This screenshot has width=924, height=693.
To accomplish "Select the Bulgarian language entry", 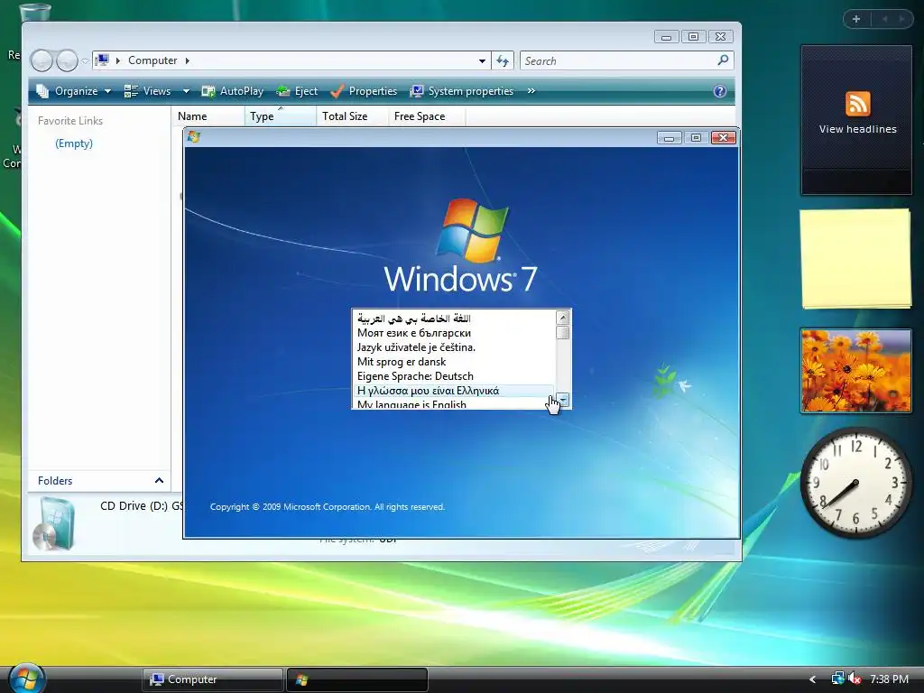I will coord(453,333).
